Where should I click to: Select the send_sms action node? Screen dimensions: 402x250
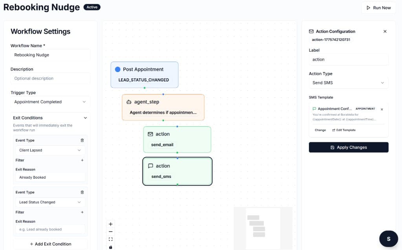pos(177,171)
